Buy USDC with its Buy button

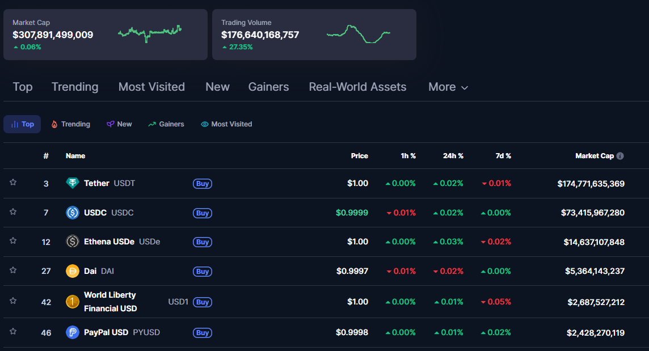click(x=203, y=213)
